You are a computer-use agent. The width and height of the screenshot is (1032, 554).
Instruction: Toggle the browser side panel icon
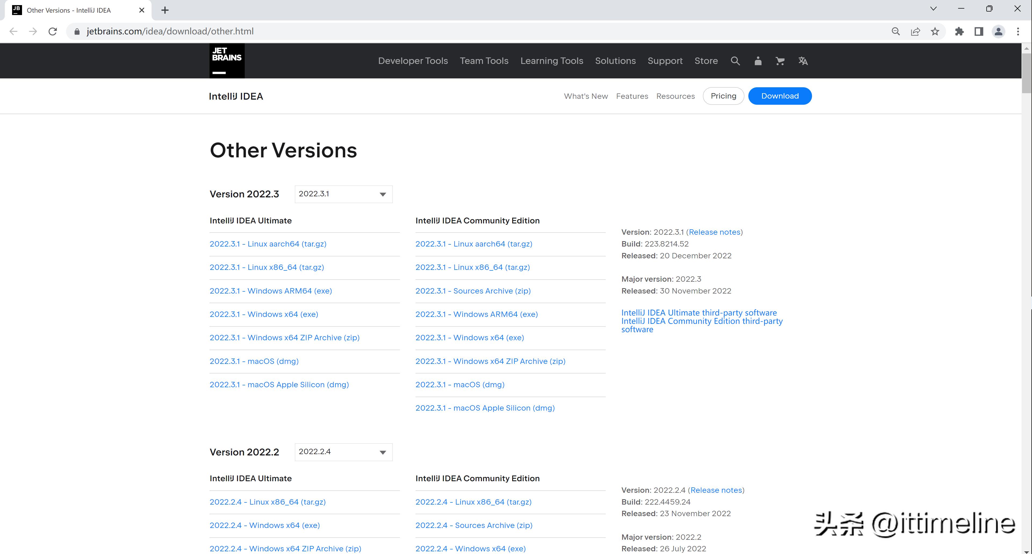pyautogui.click(x=979, y=31)
